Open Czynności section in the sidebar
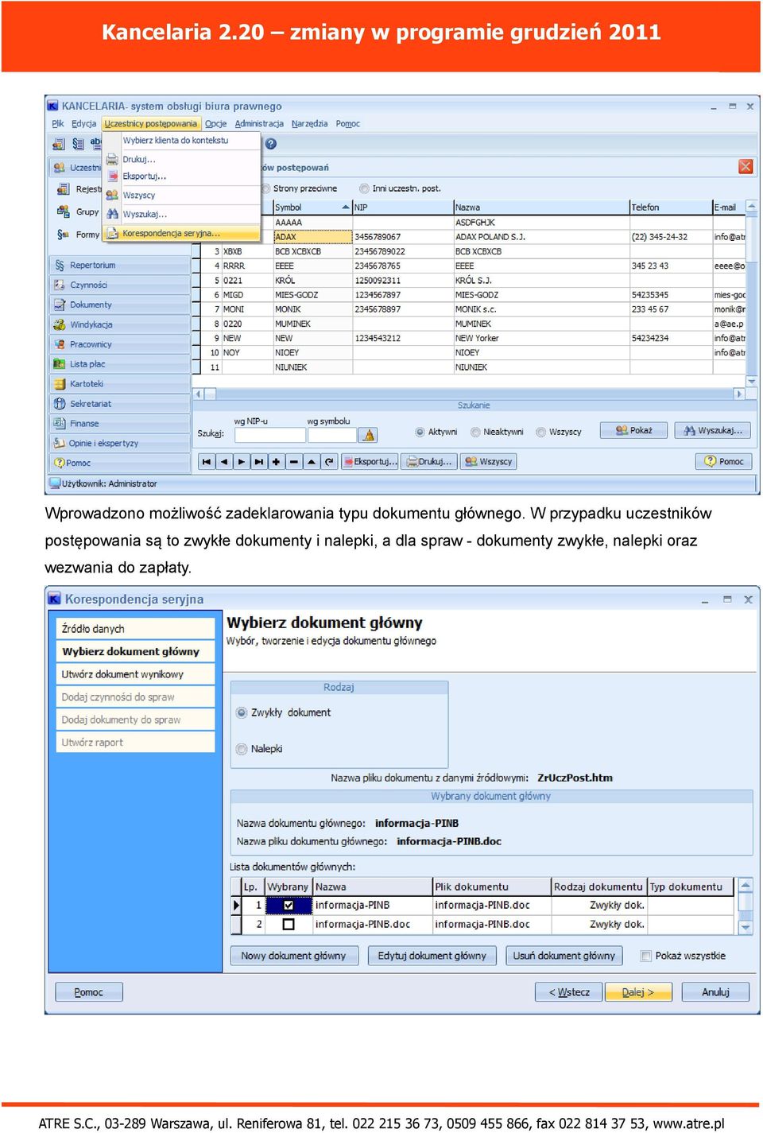The image size is (763, 1133). (x=120, y=285)
